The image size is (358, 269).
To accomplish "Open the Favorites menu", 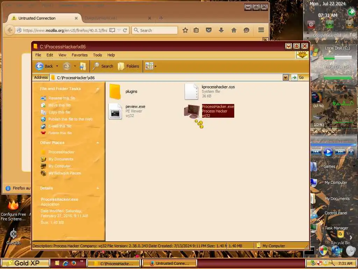I will click(79, 55).
